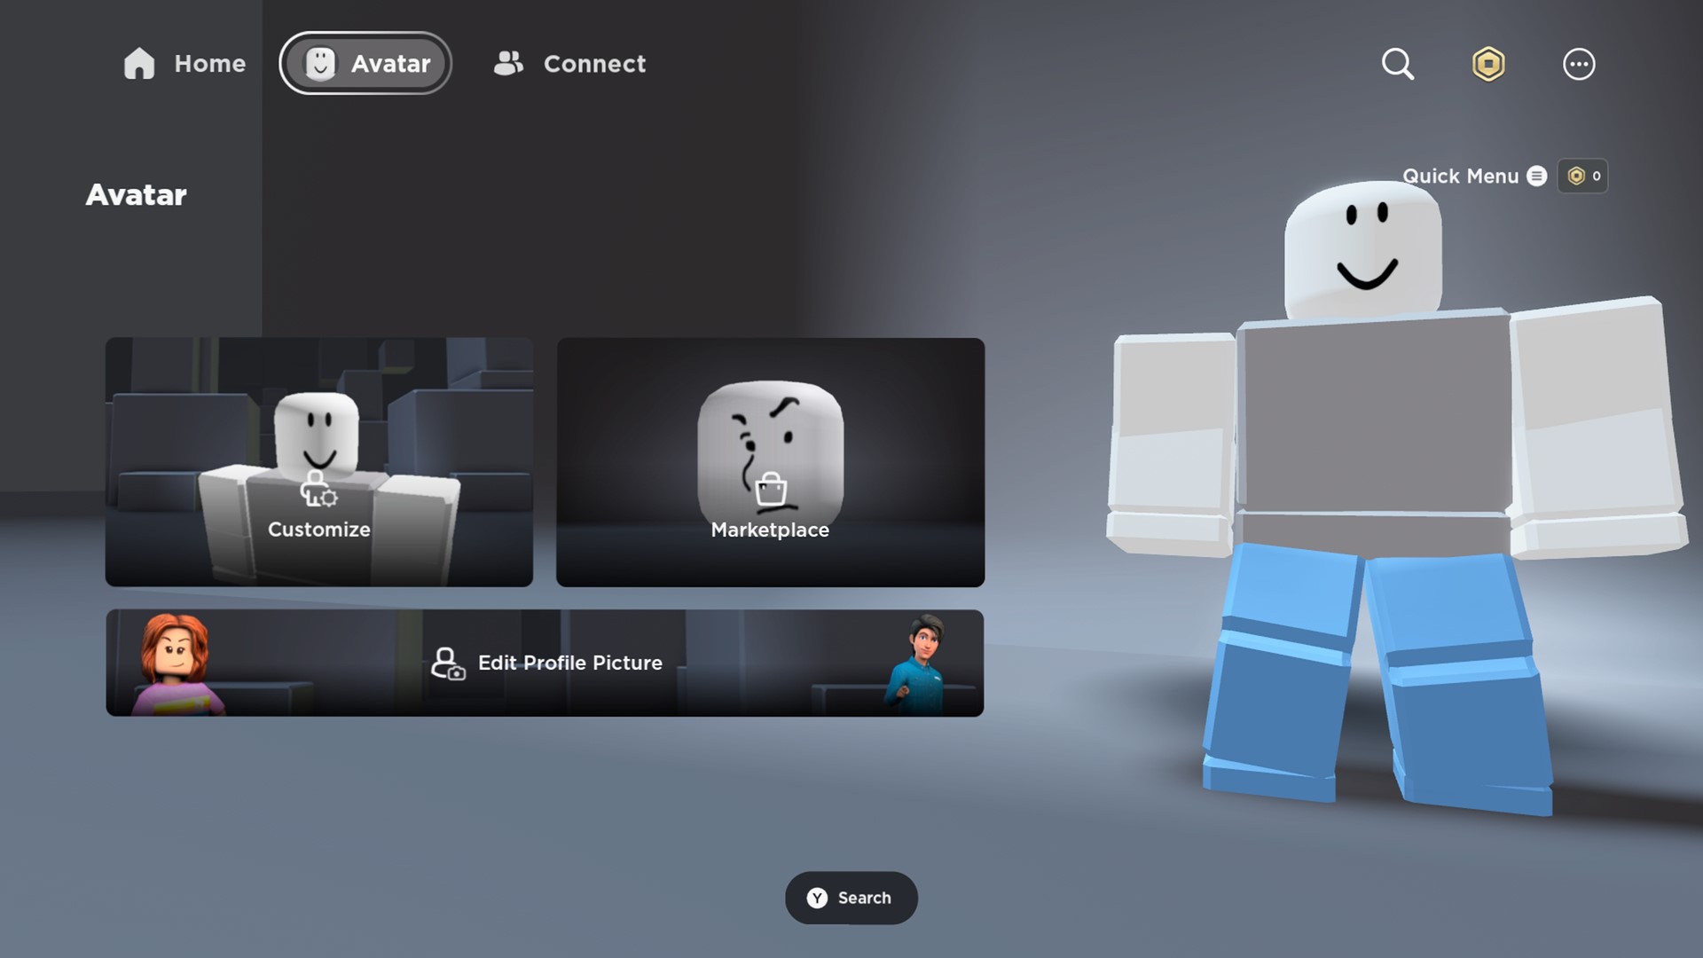Click the Robux balance display 0
The width and height of the screenshot is (1703, 958).
point(1583,176)
